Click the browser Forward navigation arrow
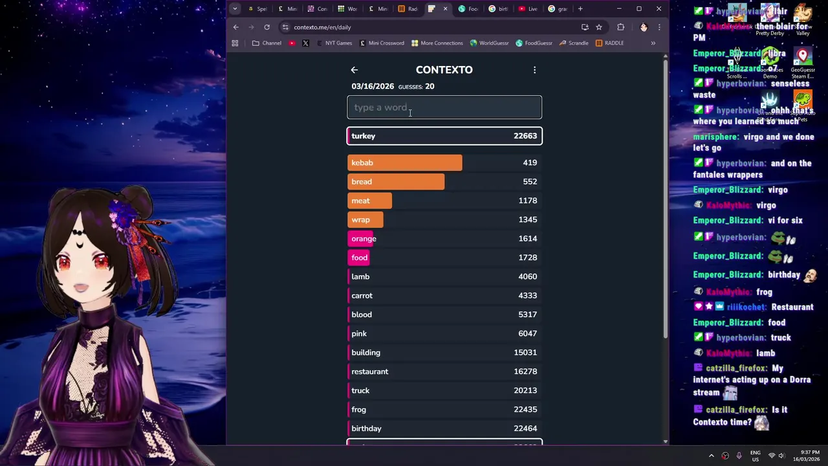Viewport: 828px width, 466px height. tap(252, 27)
